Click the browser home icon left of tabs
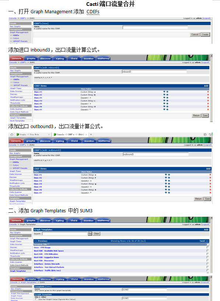The width and height of the screenshot is (220, 301). [12, 135]
